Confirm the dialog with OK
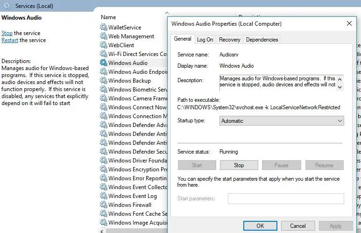 click(260, 226)
